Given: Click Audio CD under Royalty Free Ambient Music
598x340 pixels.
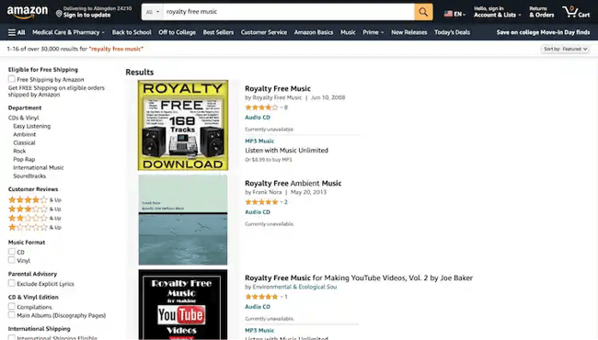Looking at the screenshot, I should pyautogui.click(x=258, y=212).
